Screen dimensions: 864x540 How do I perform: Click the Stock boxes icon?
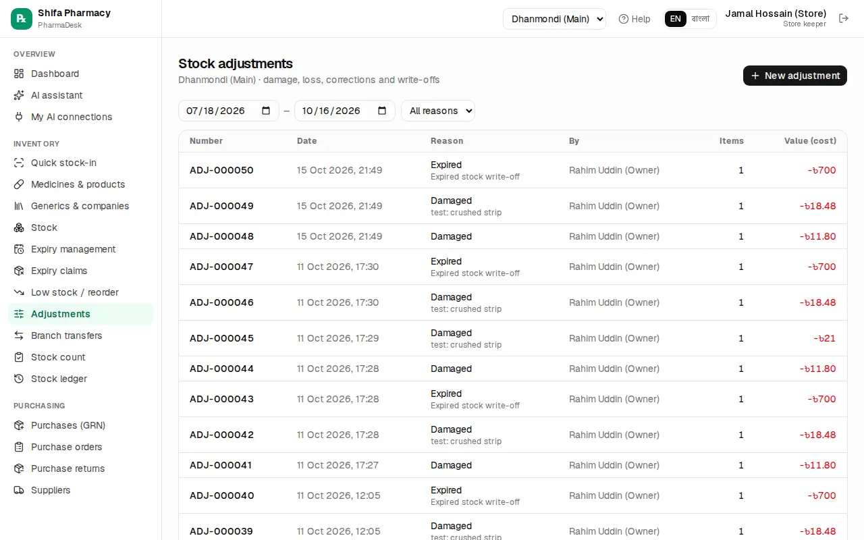coord(19,227)
